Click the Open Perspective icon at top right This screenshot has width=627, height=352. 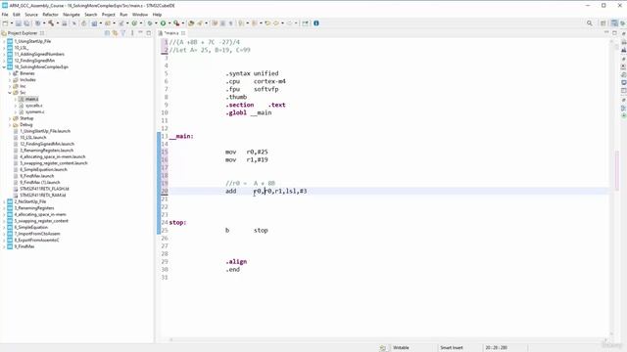tap(603, 23)
